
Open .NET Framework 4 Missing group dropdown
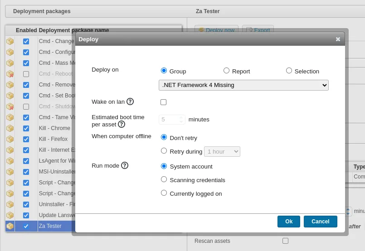pos(243,85)
